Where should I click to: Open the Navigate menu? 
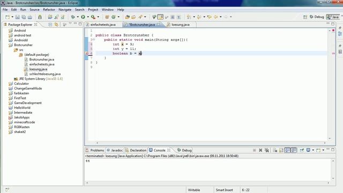tap(65, 10)
